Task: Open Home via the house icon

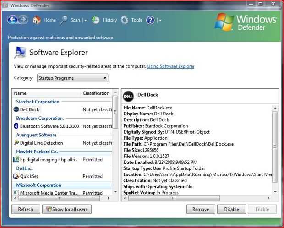Action: [37, 20]
